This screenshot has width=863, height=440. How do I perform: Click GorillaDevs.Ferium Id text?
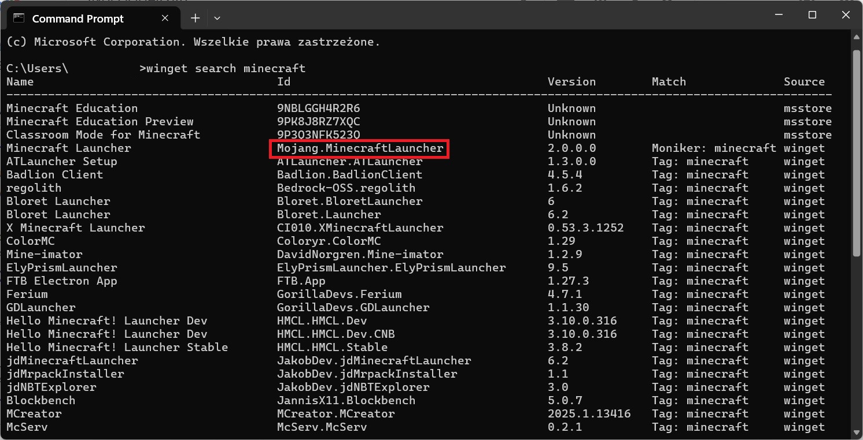(339, 294)
